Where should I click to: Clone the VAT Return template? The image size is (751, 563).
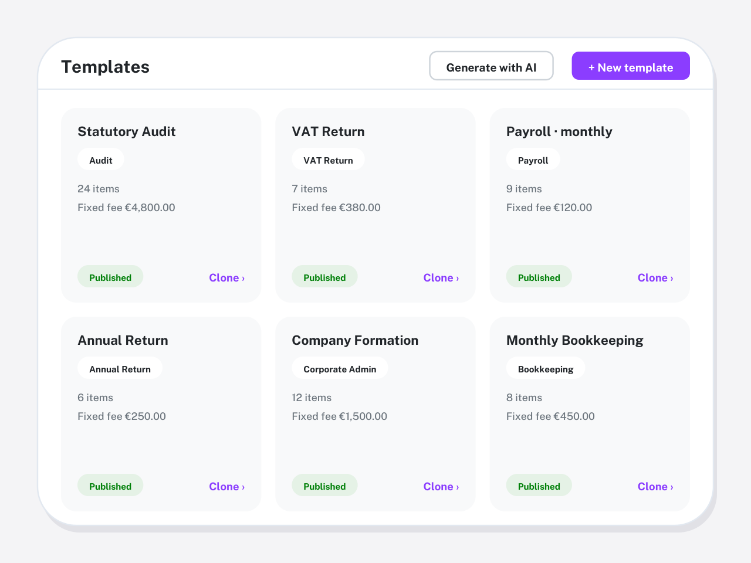(x=441, y=278)
